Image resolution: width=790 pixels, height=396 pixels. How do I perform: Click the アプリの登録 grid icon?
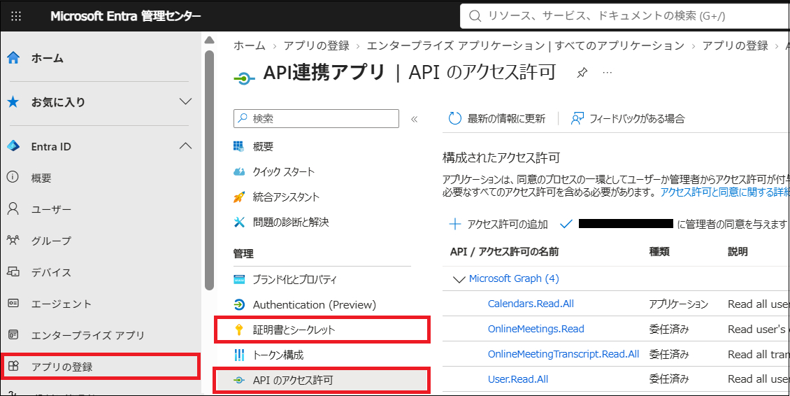13,367
